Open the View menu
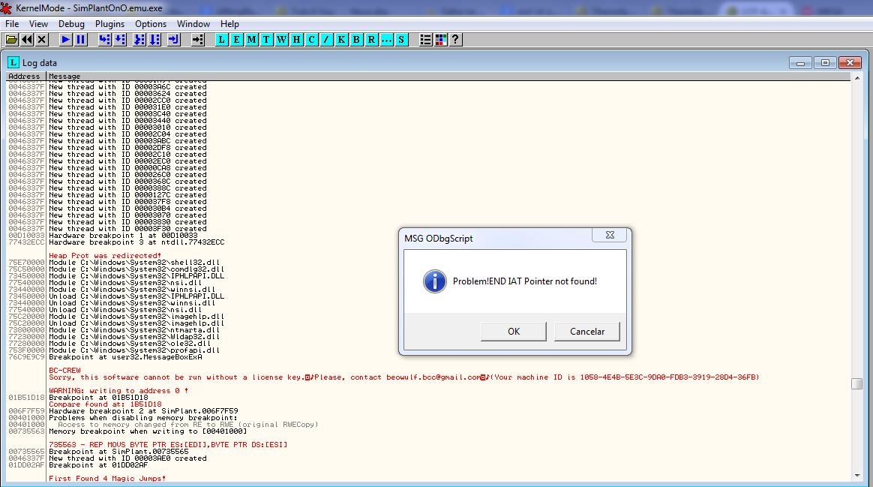 coord(38,24)
